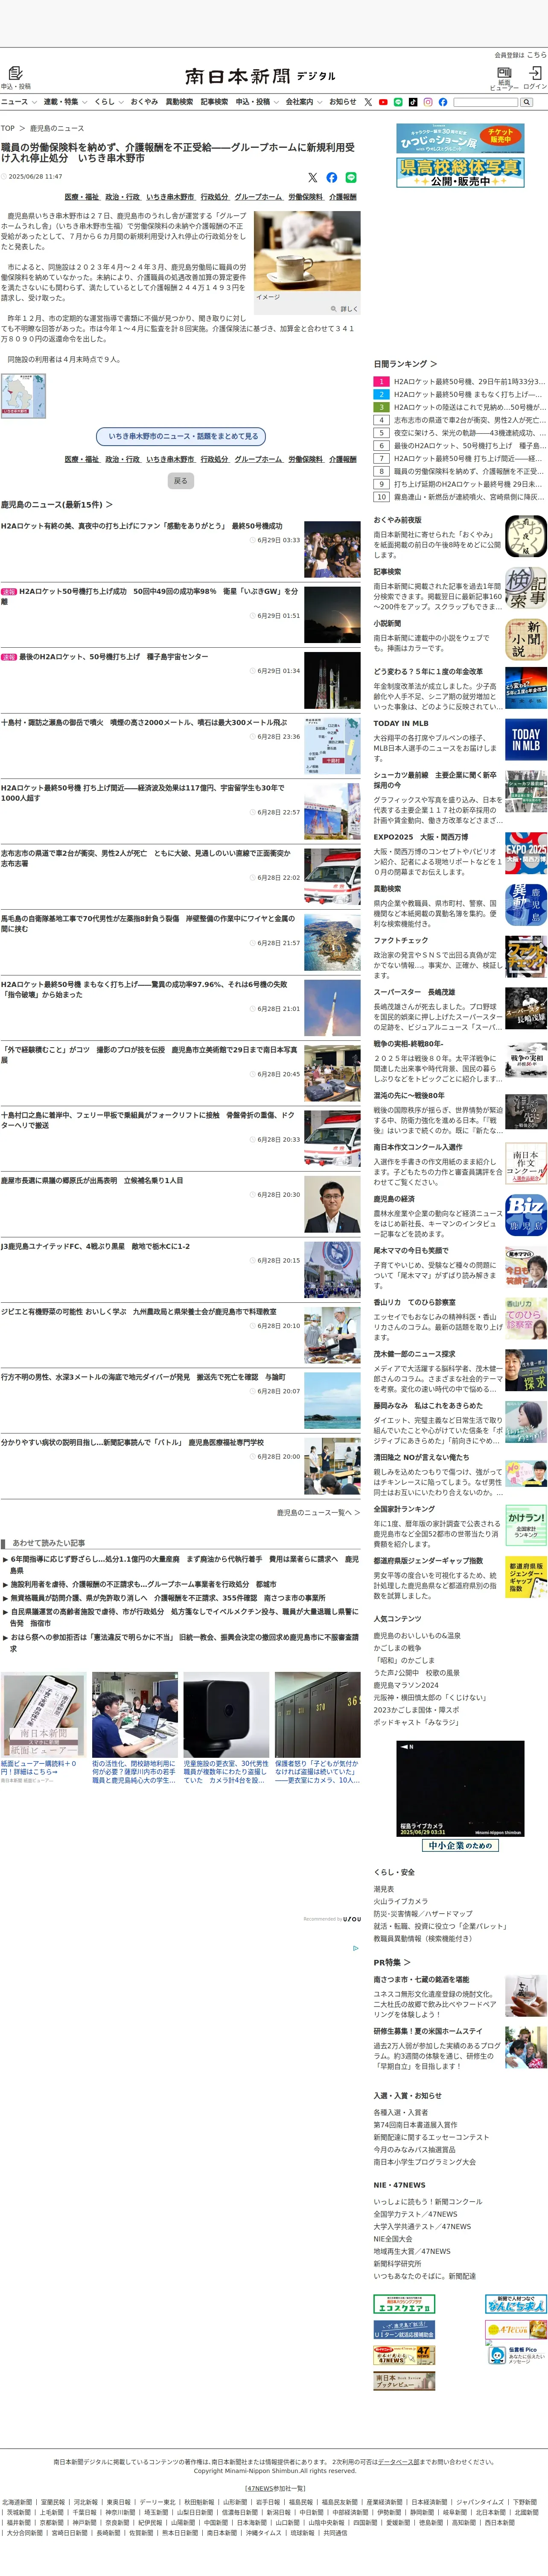The width and height of the screenshot is (548, 2576).
Task: Open EXPO2025 大阪・関西万博 thumbnail
Action: pos(526,853)
